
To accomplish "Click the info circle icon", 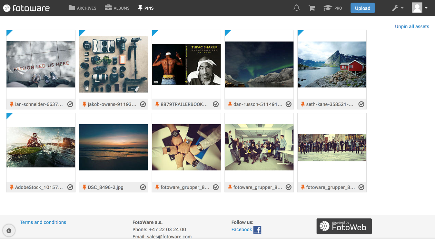I will coord(9,231).
